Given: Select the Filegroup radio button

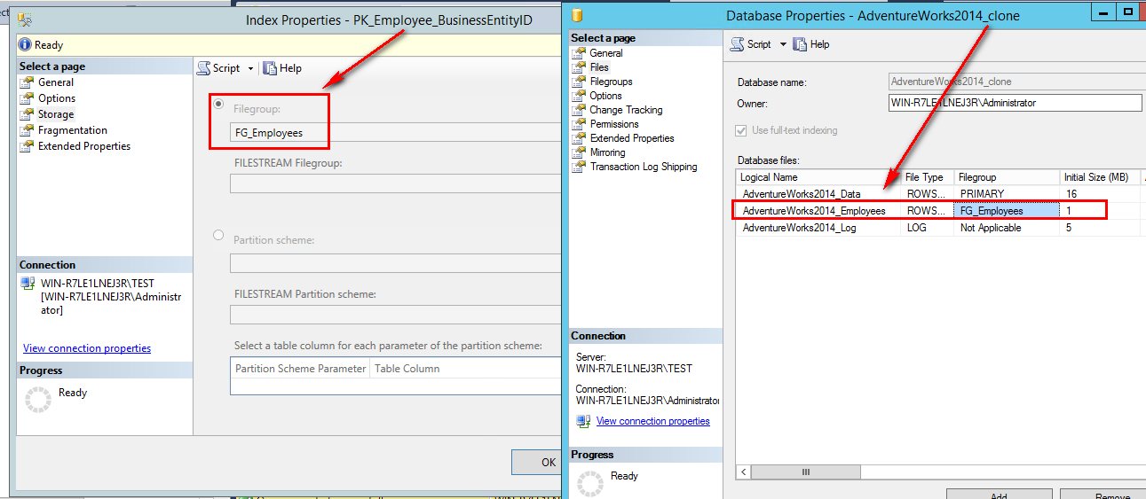Looking at the screenshot, I should click(218, 105).
